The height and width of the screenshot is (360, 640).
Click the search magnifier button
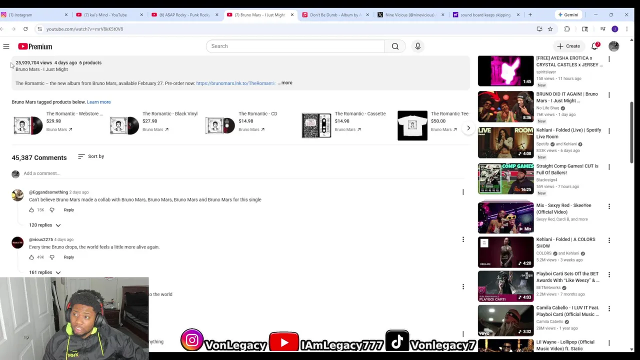[395, 46]
